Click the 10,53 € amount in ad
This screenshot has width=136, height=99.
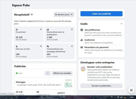61,93
